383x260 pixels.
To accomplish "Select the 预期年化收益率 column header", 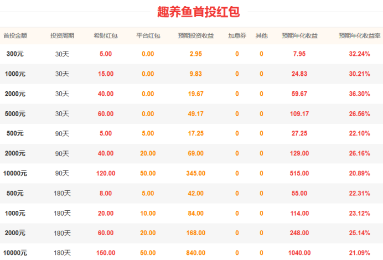I will tap(360, 35).
